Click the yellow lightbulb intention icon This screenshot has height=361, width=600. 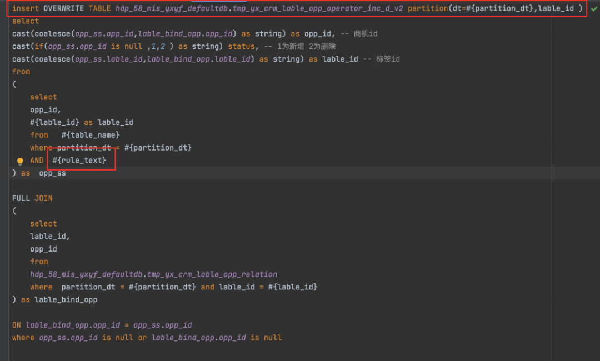[20, 161]
